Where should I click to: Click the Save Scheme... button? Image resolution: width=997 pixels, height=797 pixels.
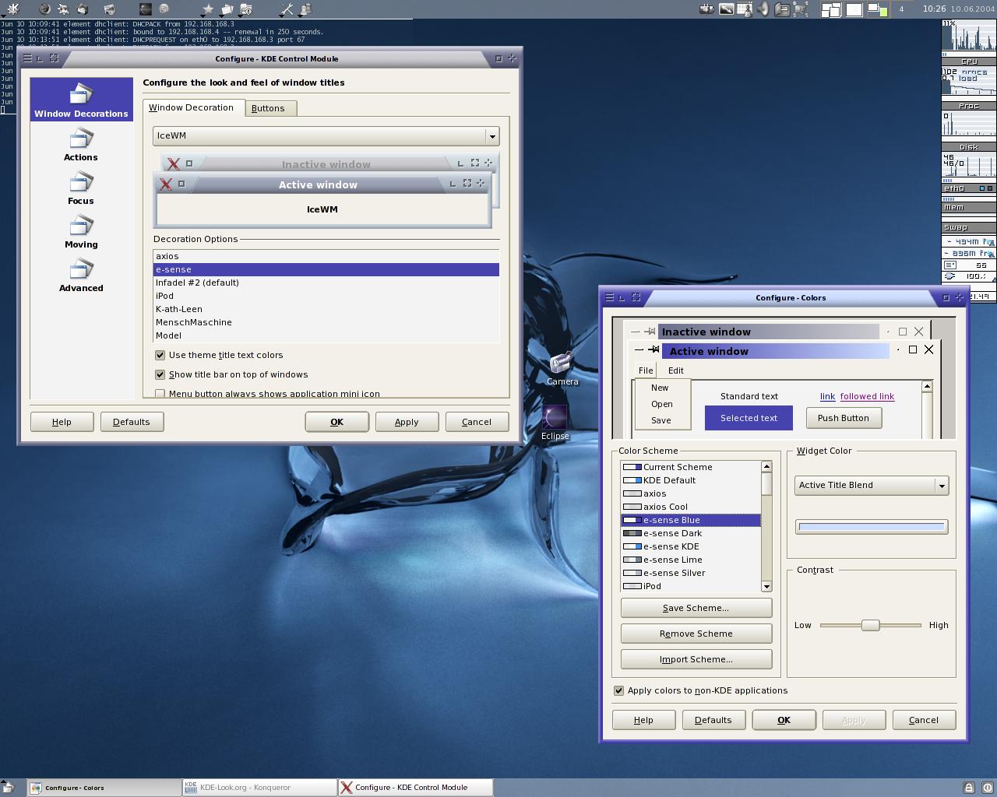[x=696, y=608]
